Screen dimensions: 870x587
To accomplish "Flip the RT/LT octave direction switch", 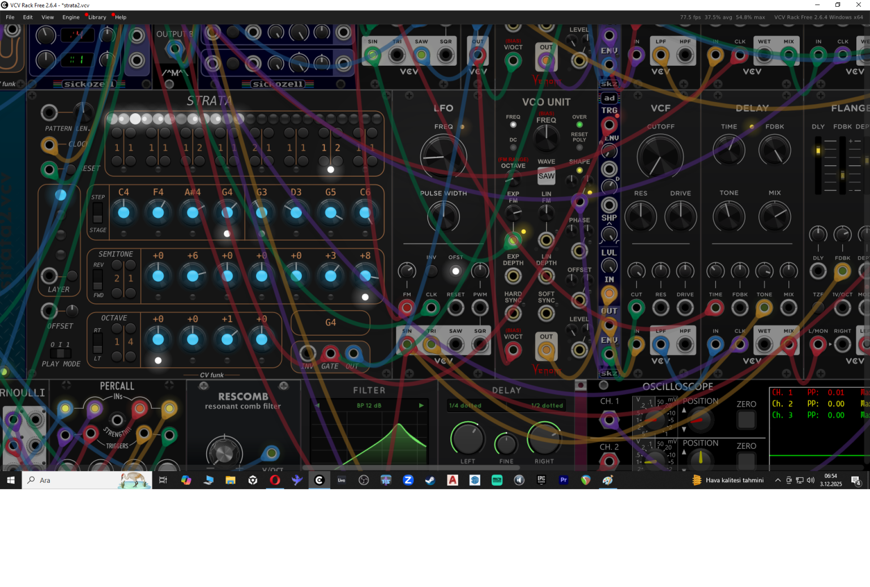I will pyautogui.click(x=98, y=342).
